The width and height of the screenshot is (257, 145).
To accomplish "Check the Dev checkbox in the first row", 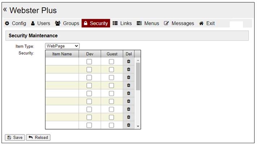I will (89, 62).
